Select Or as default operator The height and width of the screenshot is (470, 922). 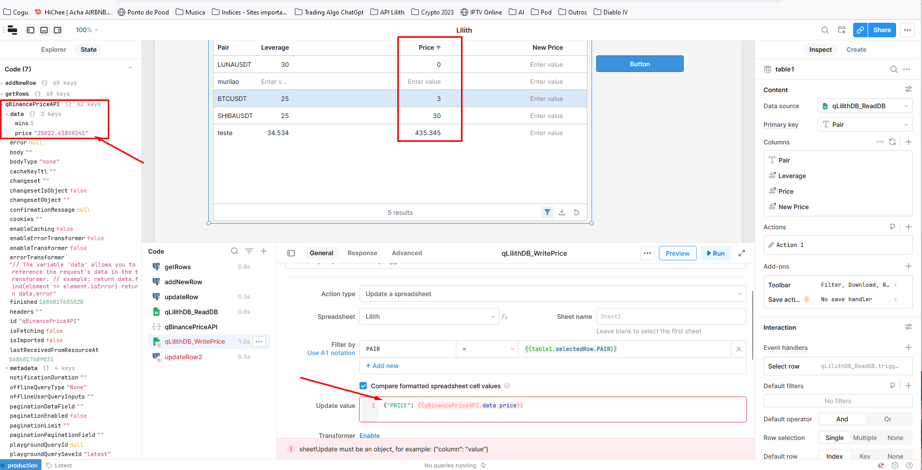coord(888,419)
